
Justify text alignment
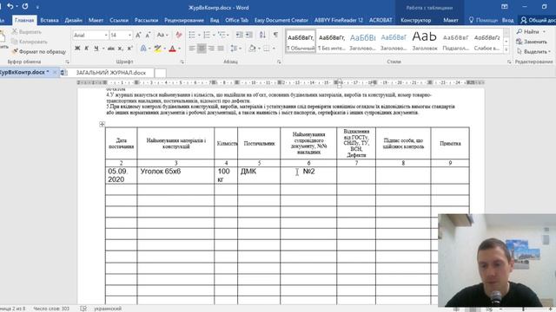221,49
